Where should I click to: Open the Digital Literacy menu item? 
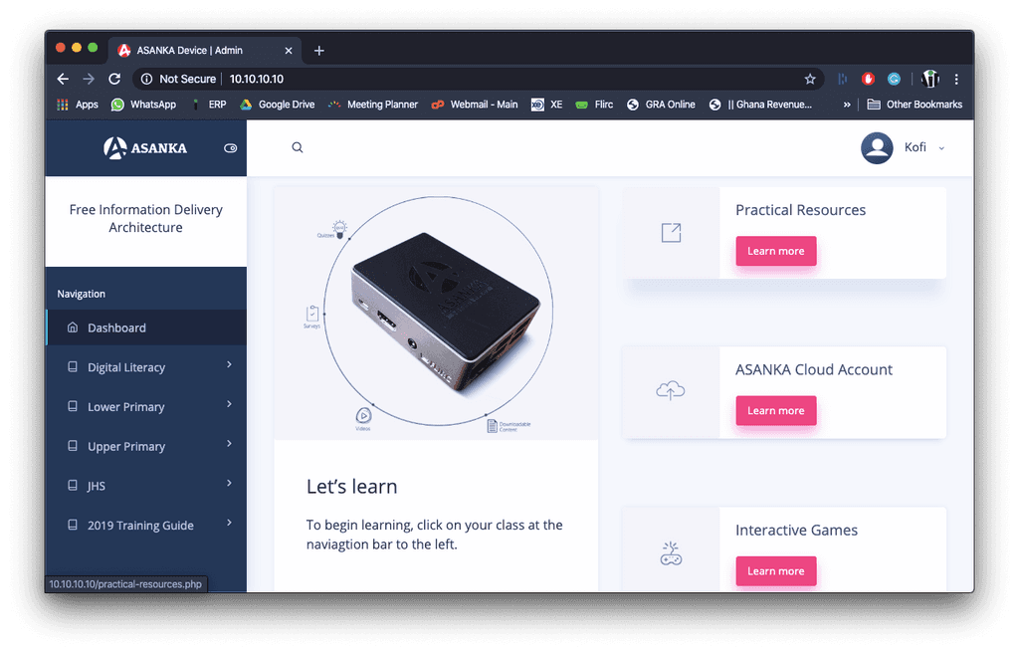[146, 367]
